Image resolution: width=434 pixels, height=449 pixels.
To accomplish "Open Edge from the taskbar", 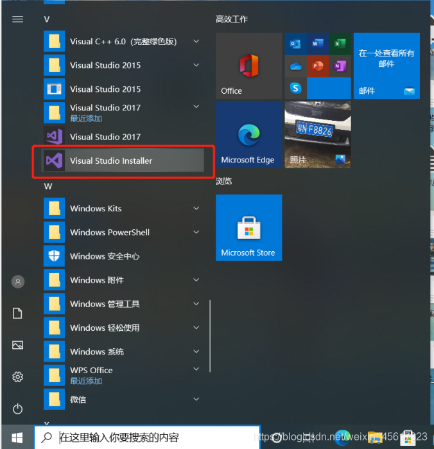I will tap(342, 437).
